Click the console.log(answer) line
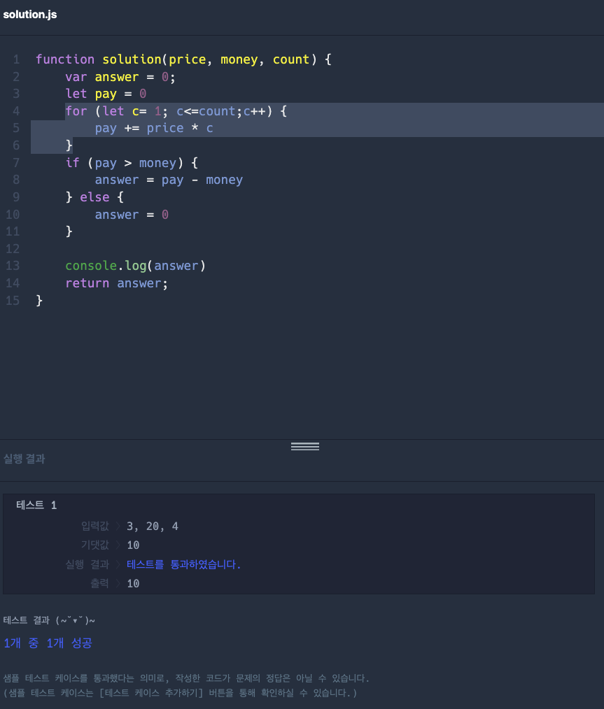 [x=136, y=266]
